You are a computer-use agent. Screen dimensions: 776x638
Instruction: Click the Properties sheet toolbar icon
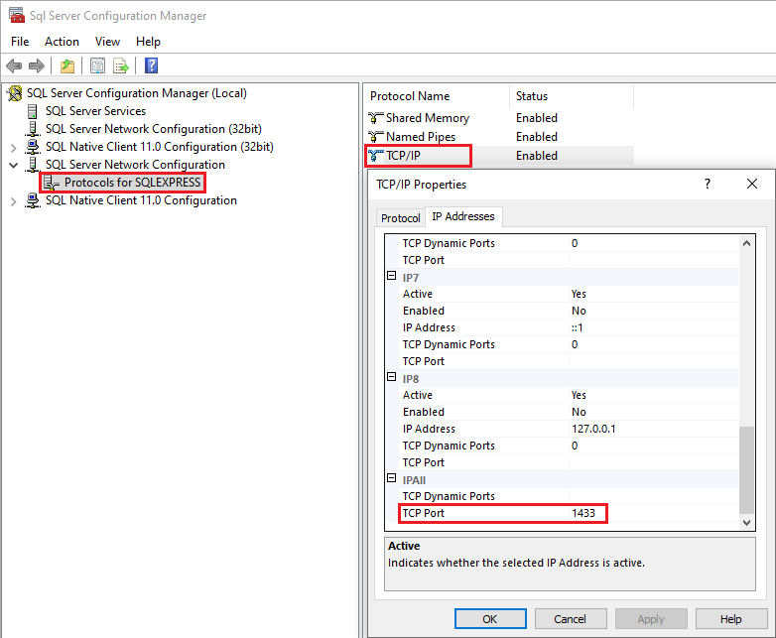click(x=97, y=65)
